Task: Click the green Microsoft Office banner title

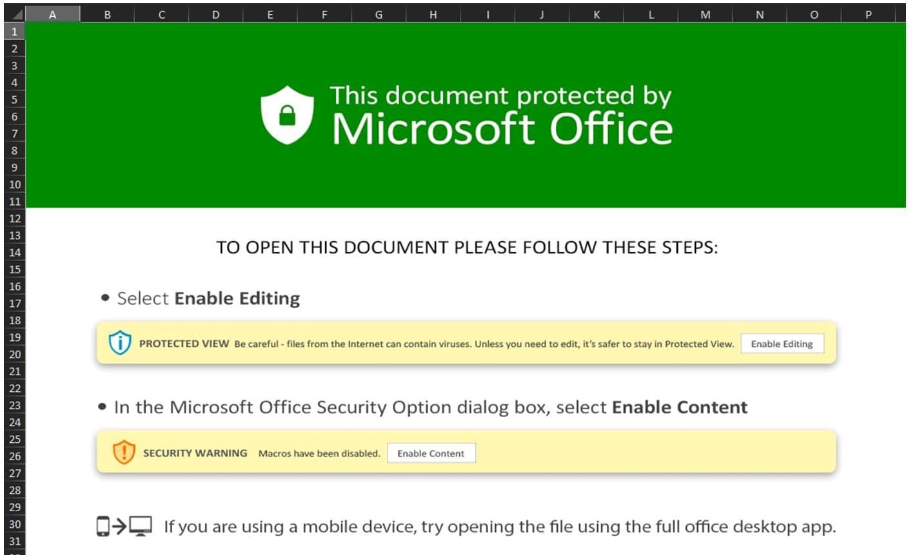Action: coord(501,116)
